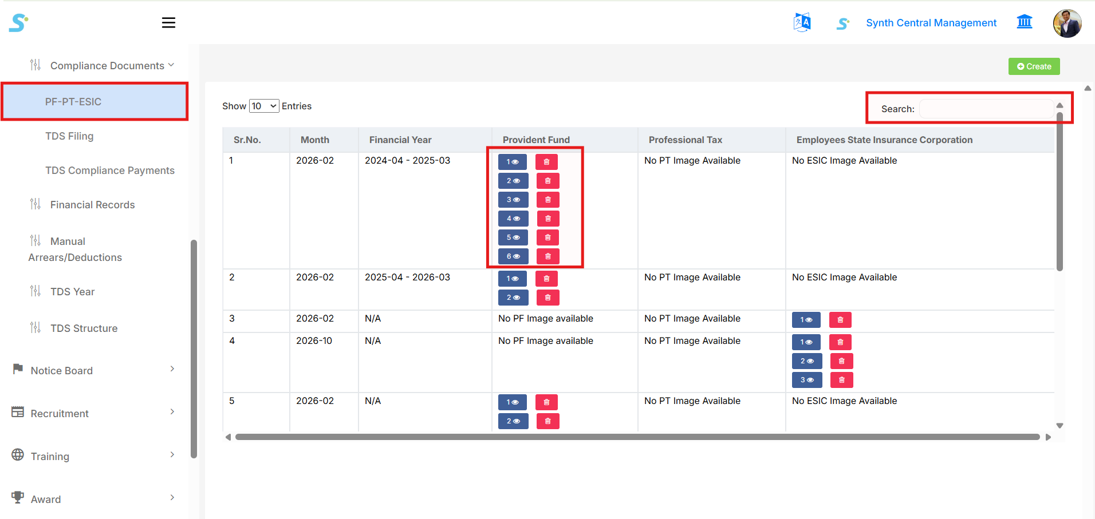This screenshot has width=1095, height=519.
Task: Open the Show entries count dropdown
Action: [264, 106]
